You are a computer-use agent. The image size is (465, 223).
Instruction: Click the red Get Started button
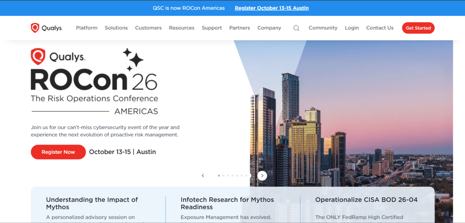pos(418,28)
